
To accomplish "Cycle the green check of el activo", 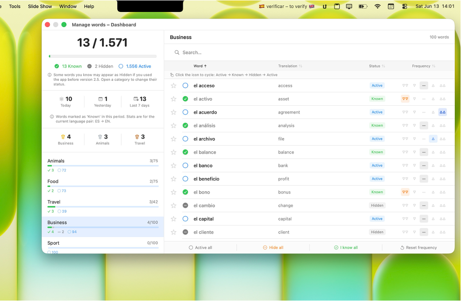I will coord(185,99).
